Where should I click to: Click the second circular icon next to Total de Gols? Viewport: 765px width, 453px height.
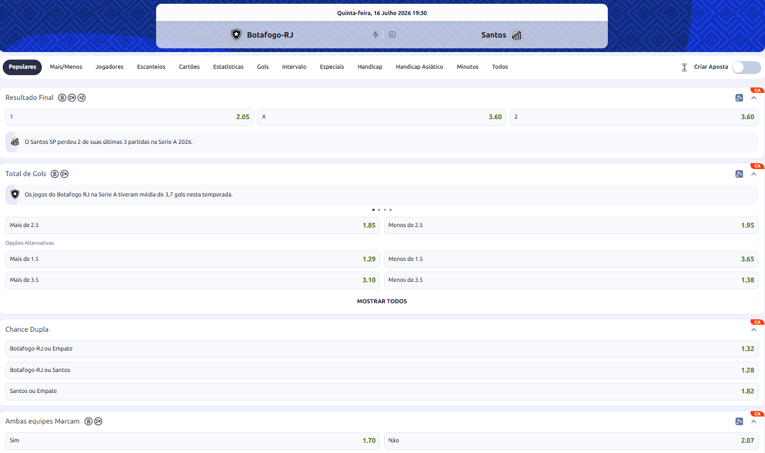coord(64,174)
